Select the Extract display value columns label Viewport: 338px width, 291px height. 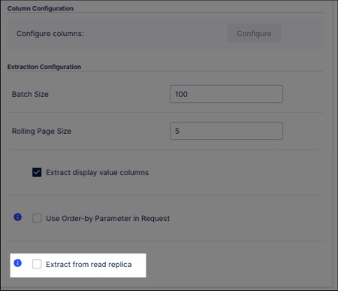[97, 173]
